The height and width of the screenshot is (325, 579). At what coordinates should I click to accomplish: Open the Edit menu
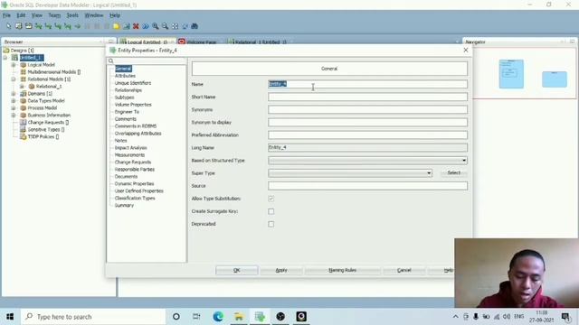pos(21,15)
